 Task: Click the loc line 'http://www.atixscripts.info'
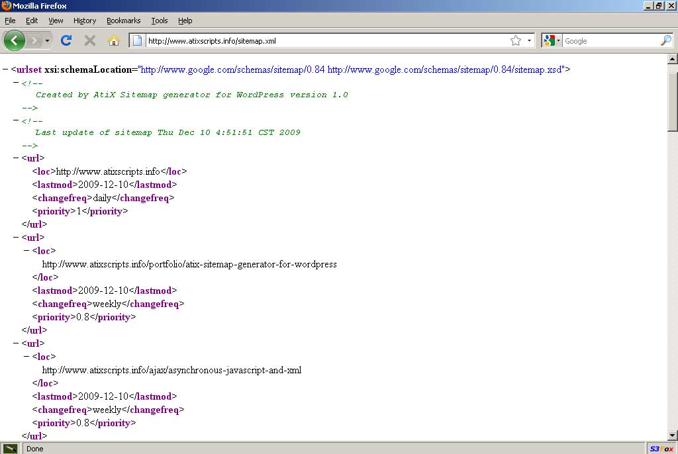coord(109,171)
